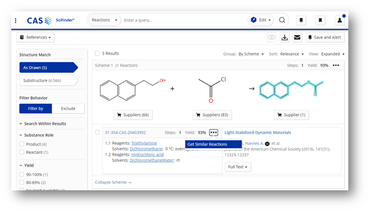The width and height of the screenshot is (371, 213).
Task: Open the Reactions search type dropdown
Action: (104, 20)
